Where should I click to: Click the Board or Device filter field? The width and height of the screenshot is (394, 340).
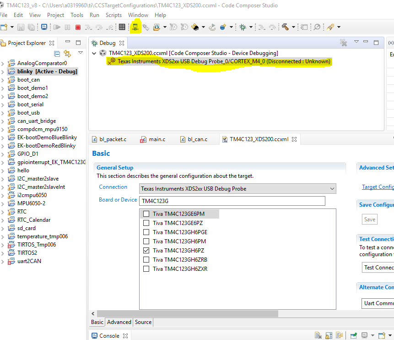point(232,201)
